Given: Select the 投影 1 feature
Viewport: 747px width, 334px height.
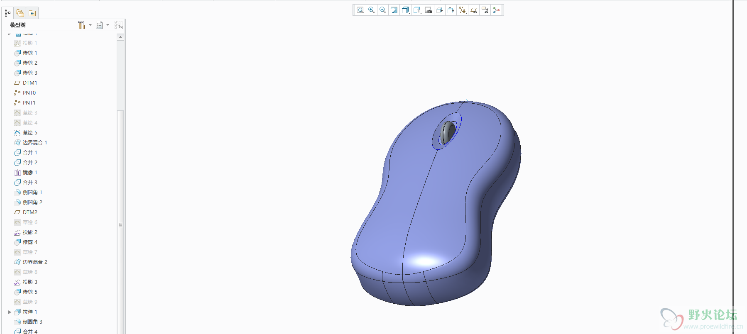Looking at the screenshot, I should click(x=25, y=43).
